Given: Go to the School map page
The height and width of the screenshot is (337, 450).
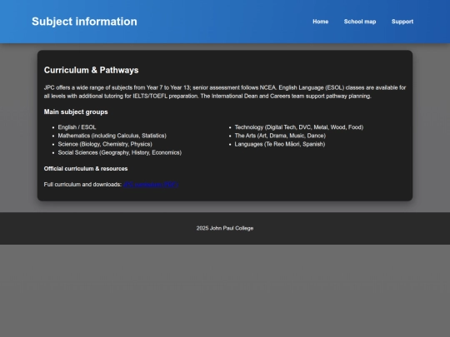Looking at the screenshot, I should click(x=360, y=22).
